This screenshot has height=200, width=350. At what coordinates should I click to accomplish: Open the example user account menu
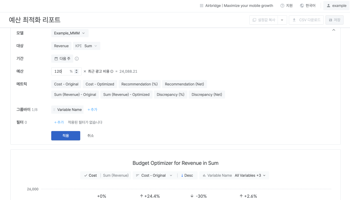(x=336, y=5)
